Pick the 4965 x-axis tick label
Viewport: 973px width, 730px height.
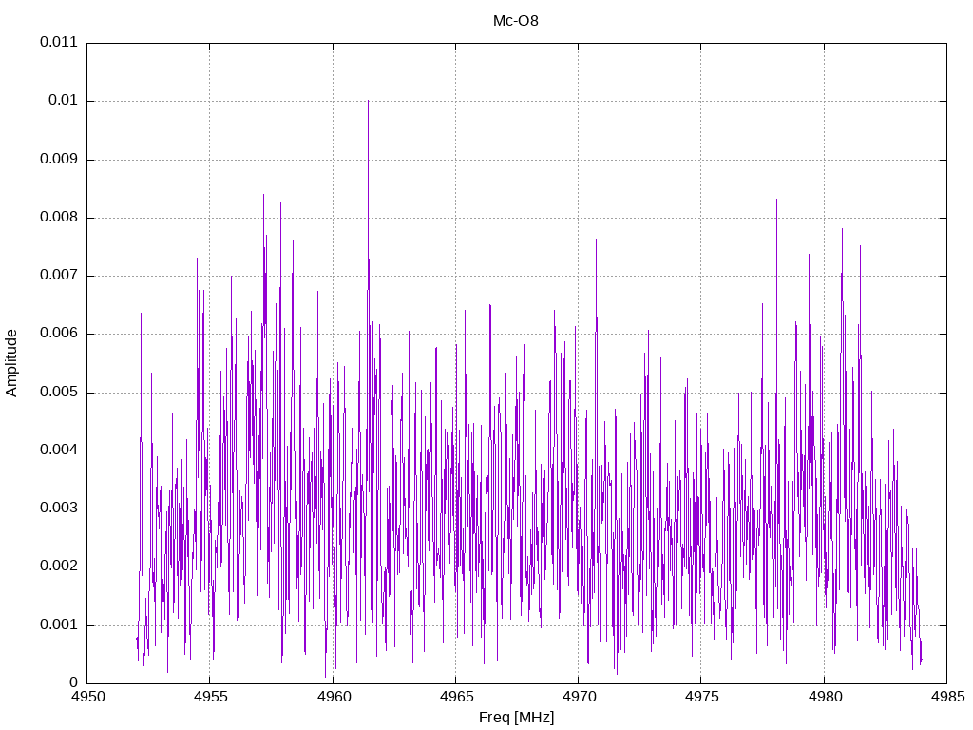(x=455, y=697)
